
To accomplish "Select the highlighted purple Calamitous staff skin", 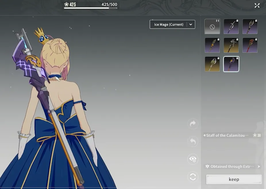I will (x=231, y=64).
